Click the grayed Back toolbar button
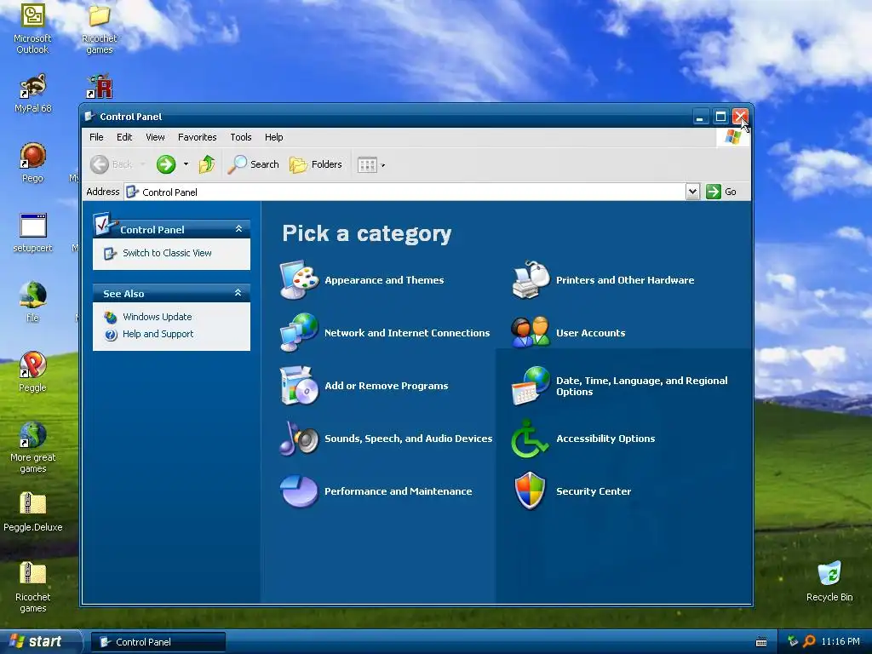The image size is (872, 654). click(x=112, y=164)
